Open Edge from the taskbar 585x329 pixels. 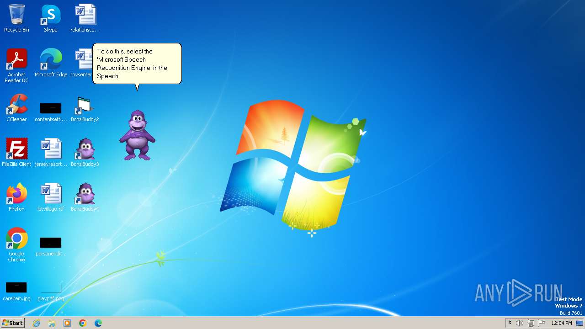(x=98, y=323)
